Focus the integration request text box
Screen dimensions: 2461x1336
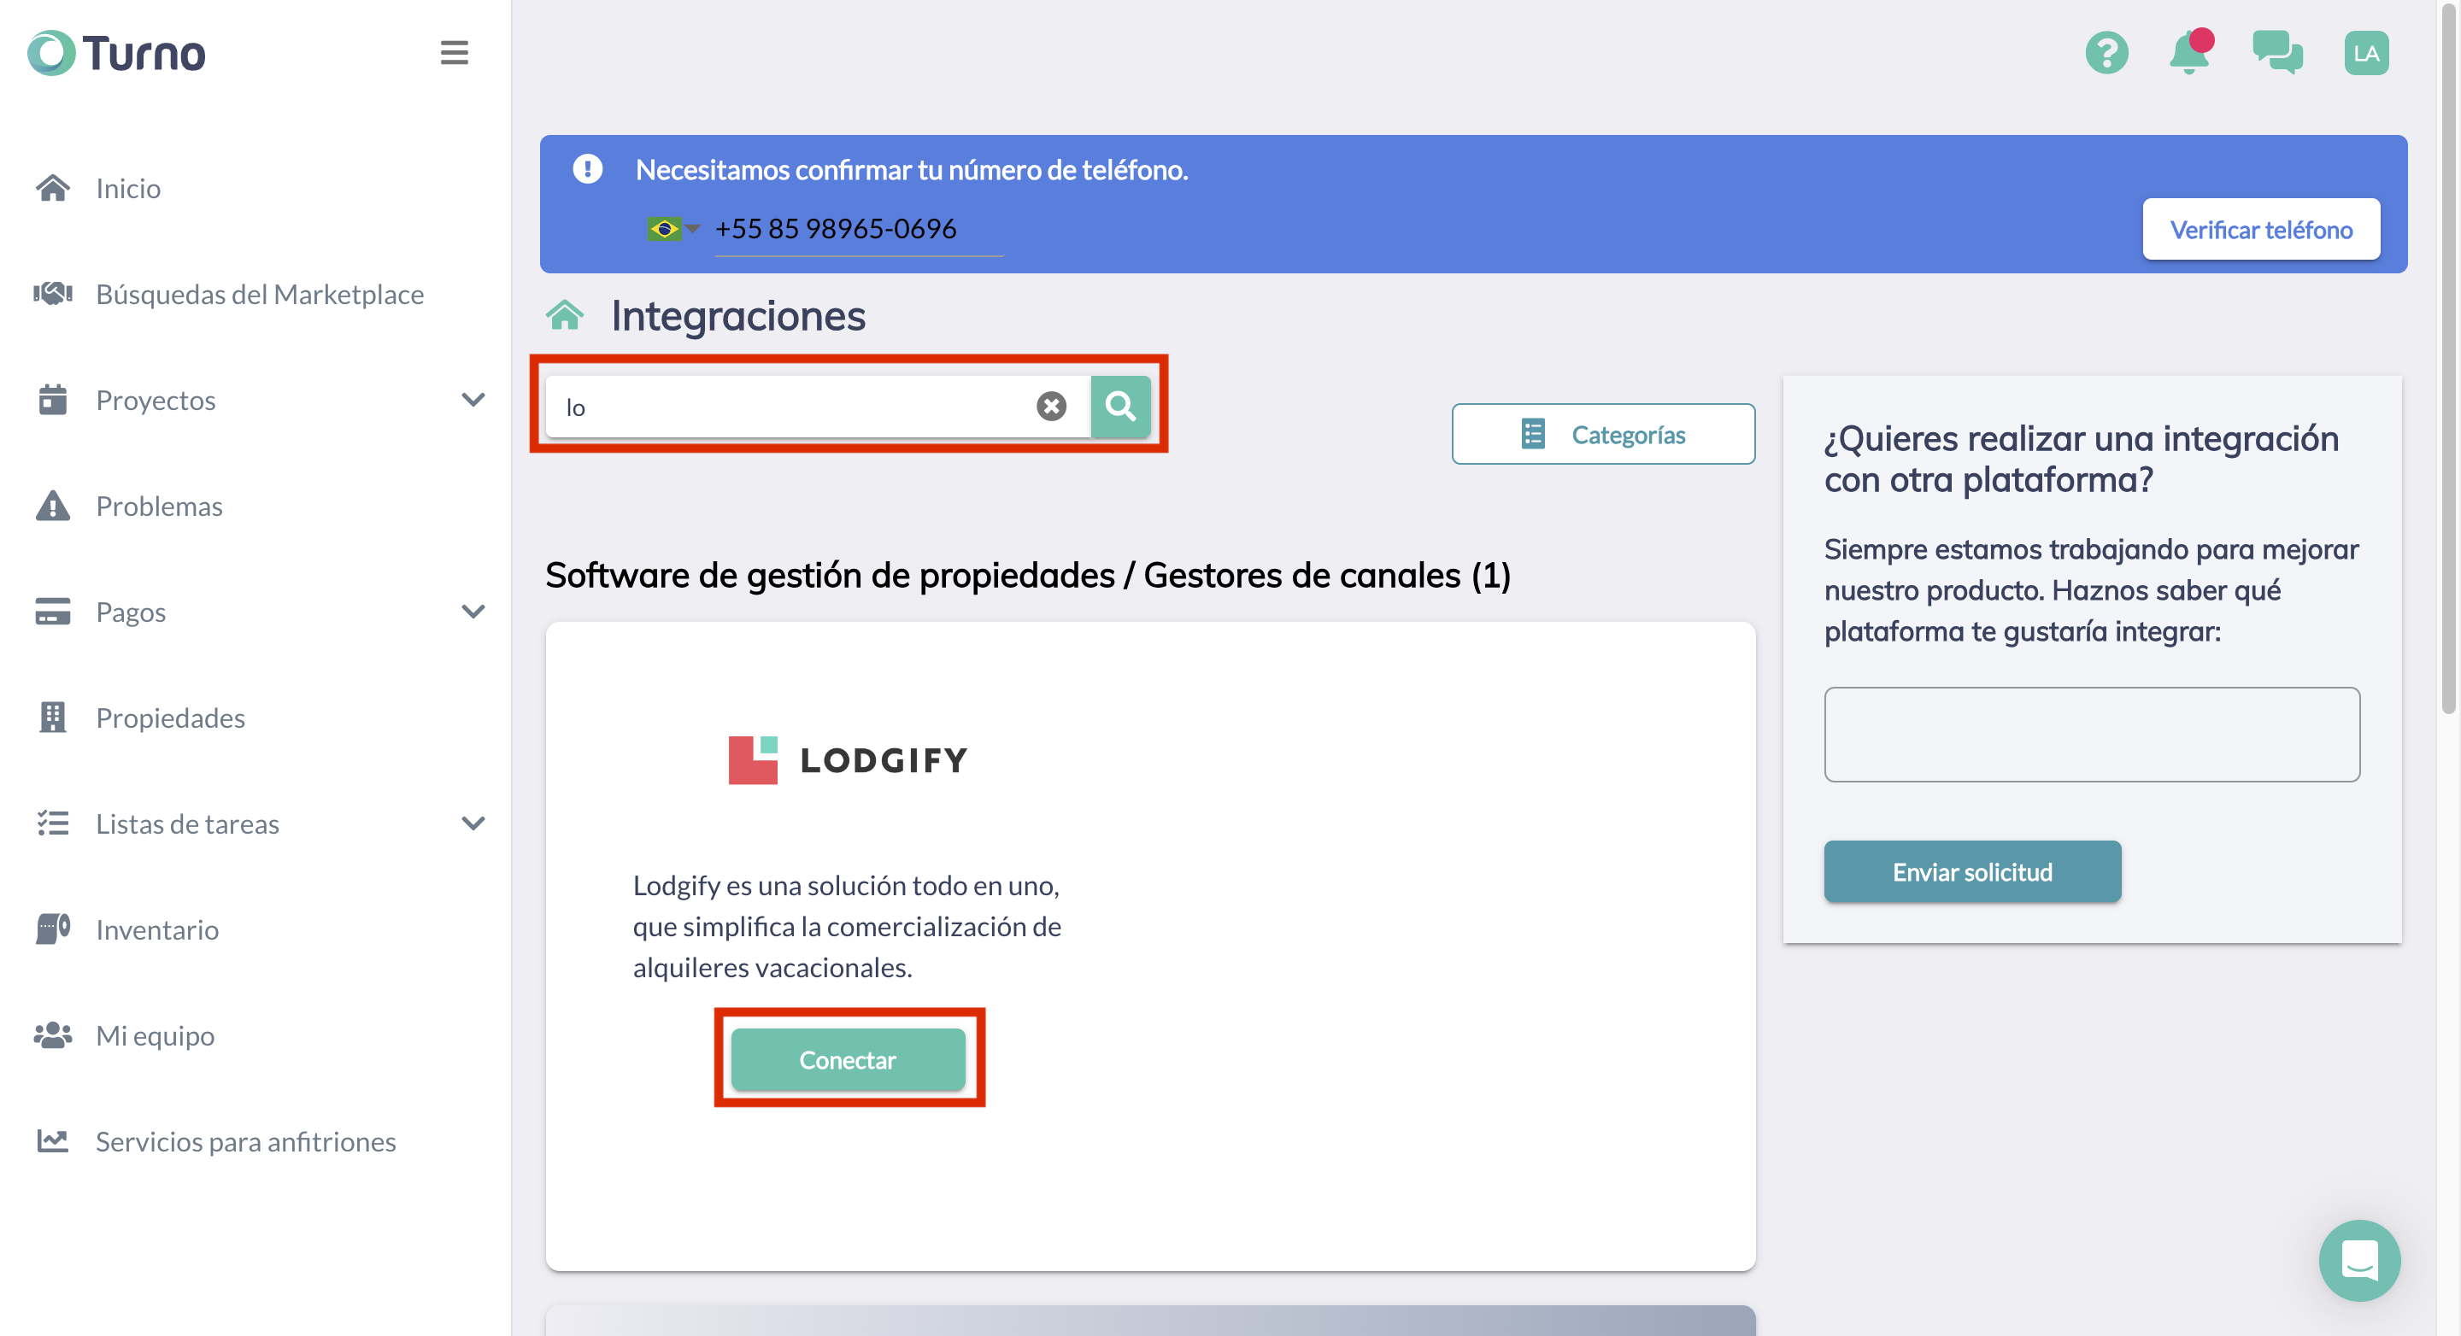coord(2090,734)
